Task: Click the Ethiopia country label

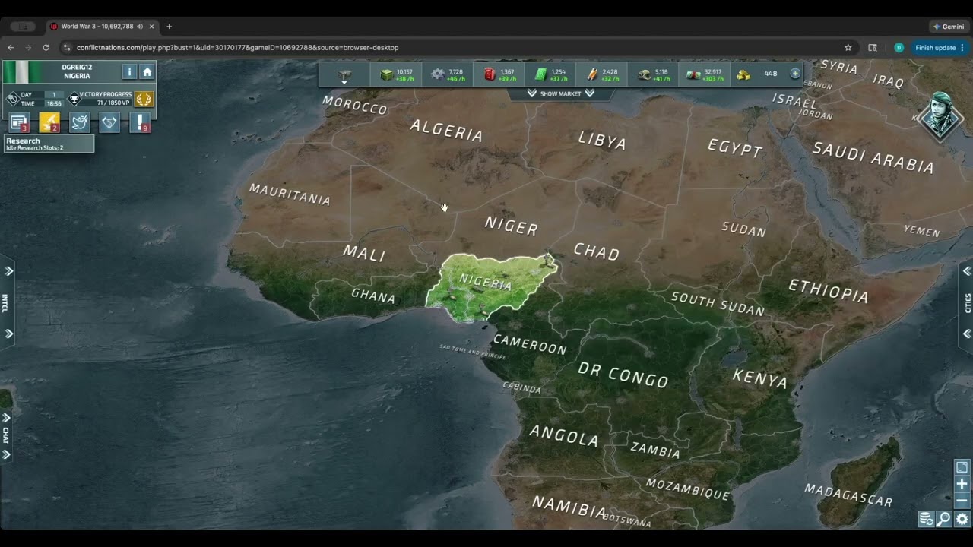Action: pos(829,290)
